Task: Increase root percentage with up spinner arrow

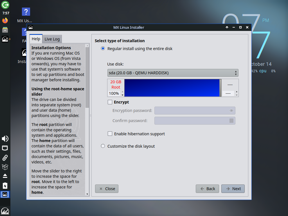Action: 123,92
